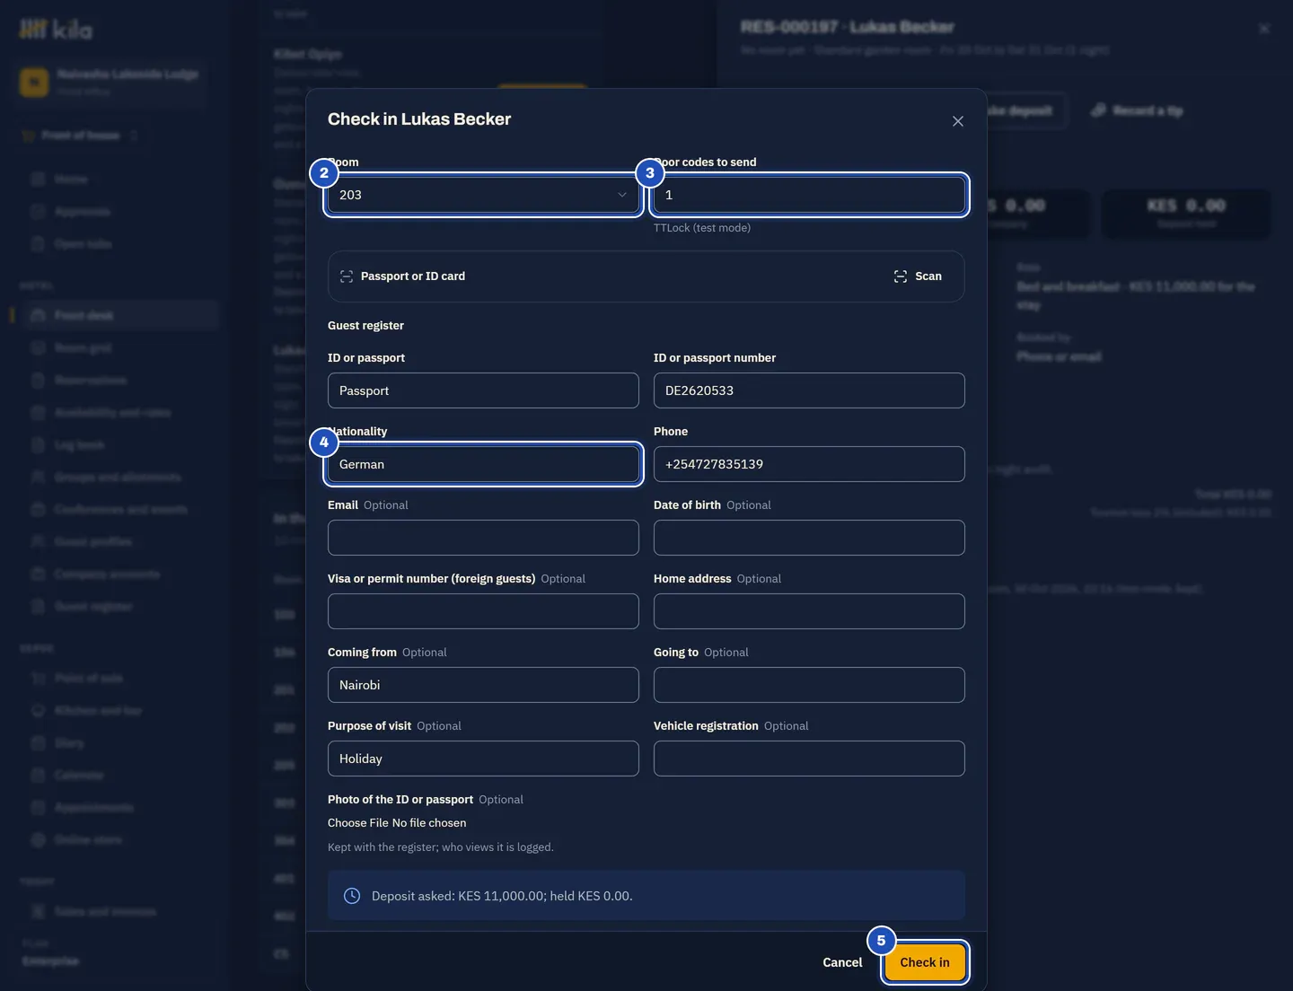This screenshot has width=1293, height=991.
Task: Click the Coming from field showing Nairobi
Action: point(483,685)
